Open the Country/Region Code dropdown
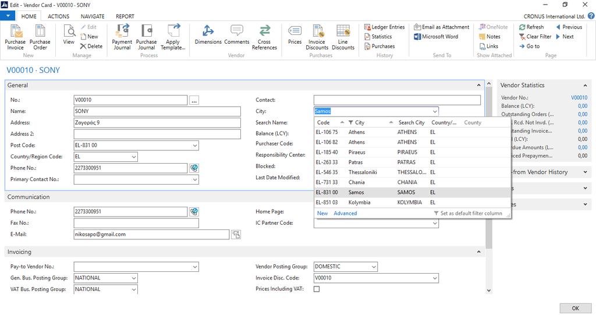The image size is (596, 315). [x=134, y=157]
